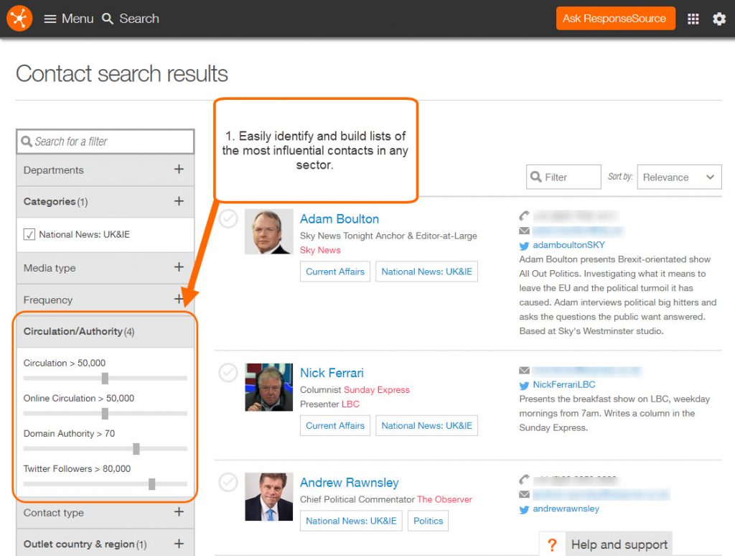This screenshot has width=735, height=556.
Task: Select Andrew Rawnsley's result checkmark circle
Action: point(228,482)
